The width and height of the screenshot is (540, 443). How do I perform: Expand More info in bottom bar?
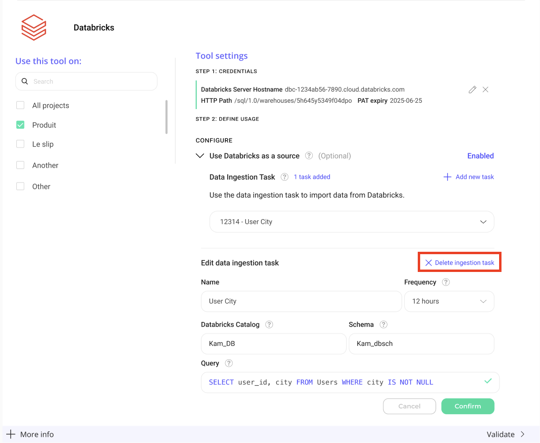(x=30, y=434)
